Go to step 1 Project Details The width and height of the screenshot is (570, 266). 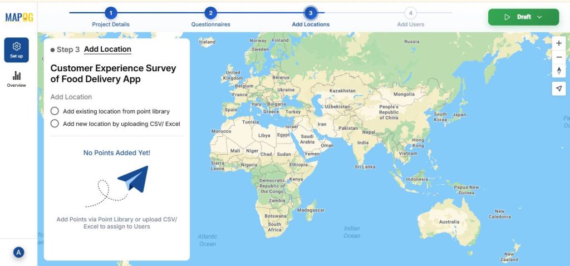(111, 13)
